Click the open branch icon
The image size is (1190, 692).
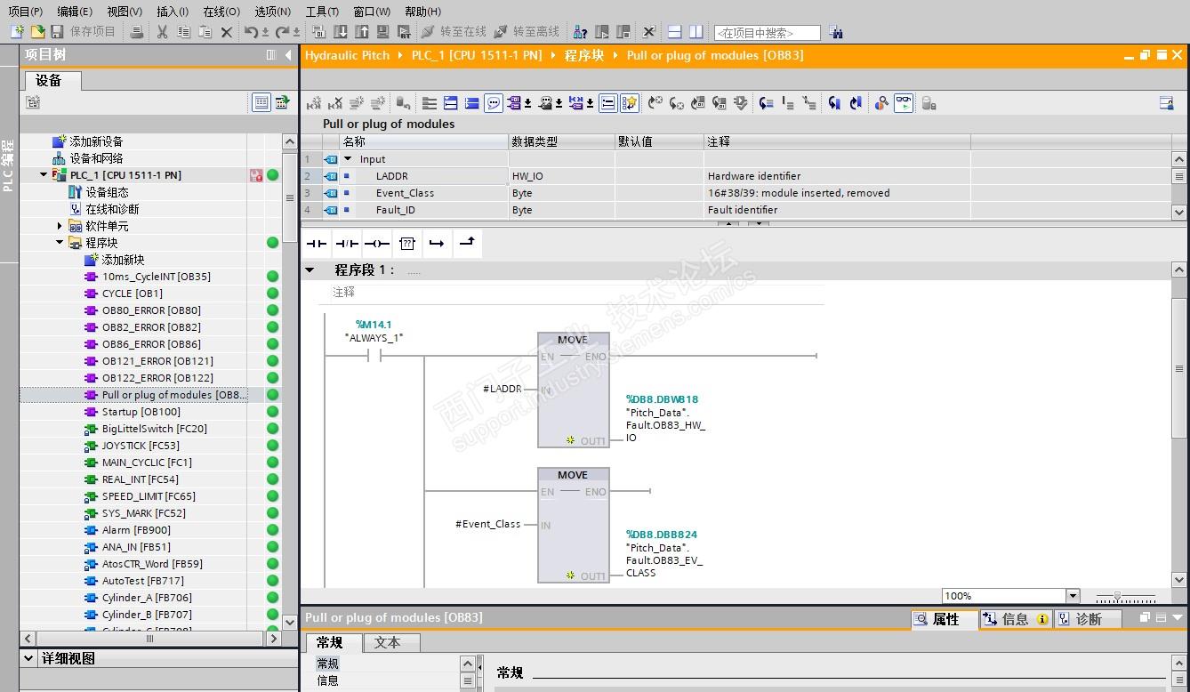(437, 244)
